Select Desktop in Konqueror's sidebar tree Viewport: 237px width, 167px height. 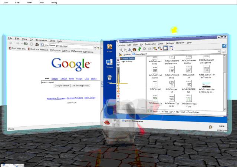coord(127,61)
